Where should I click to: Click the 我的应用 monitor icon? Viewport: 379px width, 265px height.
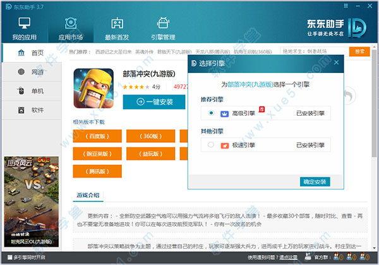25,23
